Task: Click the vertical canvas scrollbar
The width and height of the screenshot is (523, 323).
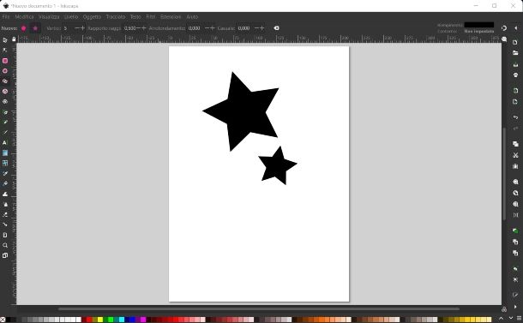Action: 504,174
